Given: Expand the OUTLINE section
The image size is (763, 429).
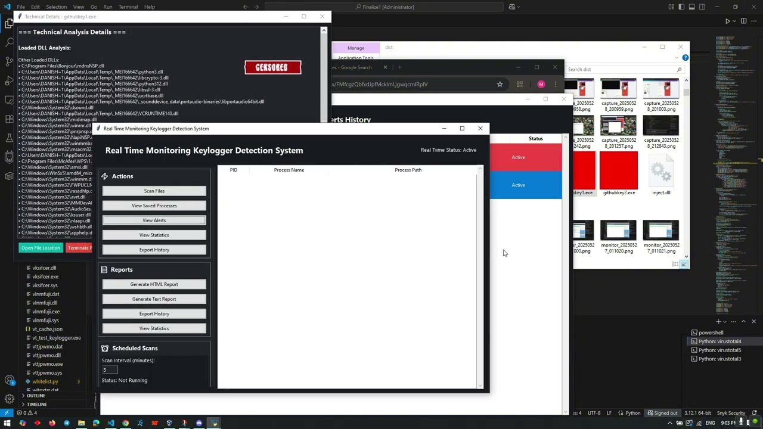Looking at the screenshot, I should [x=36, y=396].
